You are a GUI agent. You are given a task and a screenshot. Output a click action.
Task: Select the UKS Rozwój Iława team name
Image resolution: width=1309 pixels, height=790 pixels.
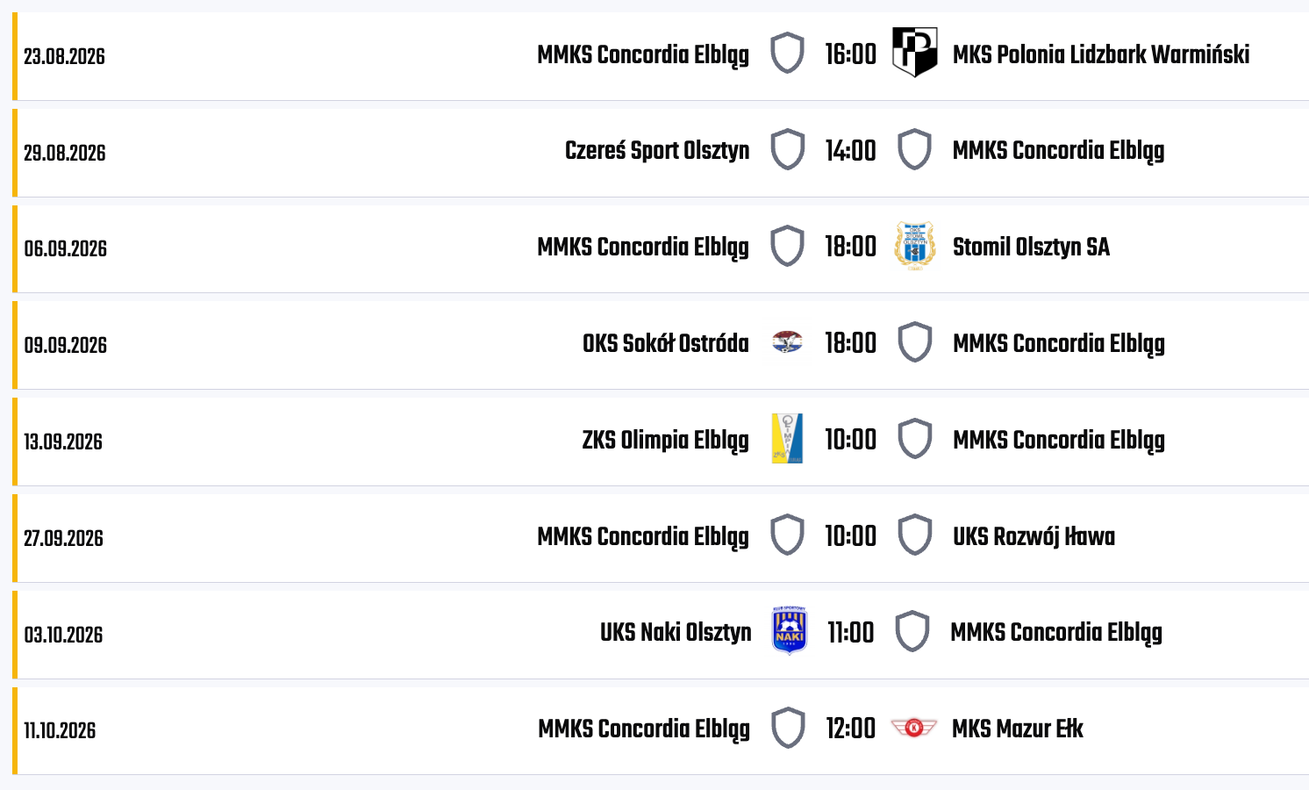[x=1034, y=536]
